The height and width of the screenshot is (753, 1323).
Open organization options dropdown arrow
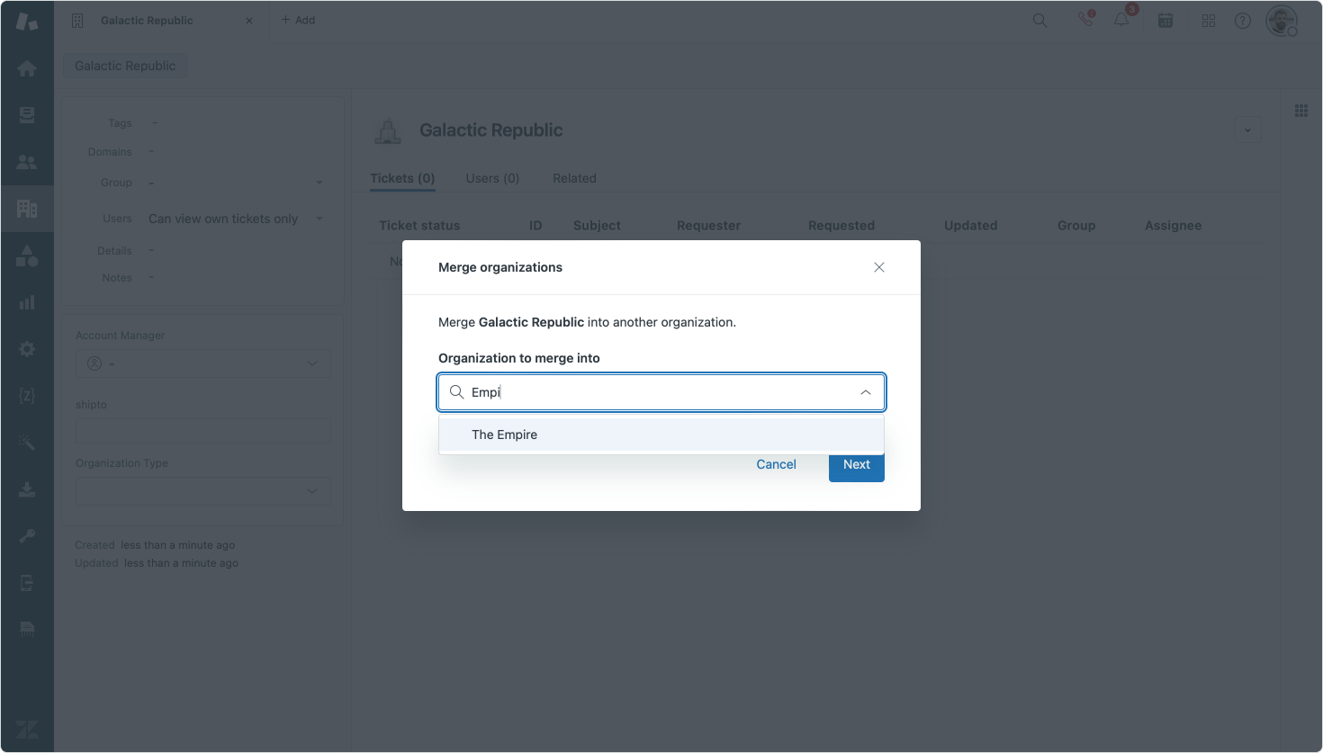pyautogui.click(x=1247, y=130)
